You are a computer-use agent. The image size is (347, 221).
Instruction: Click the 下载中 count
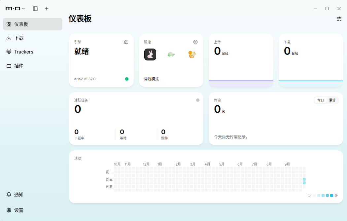point(76,132)
